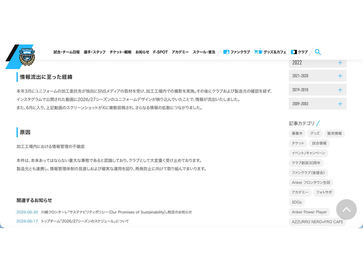
Task: Select the チケット category tag
Action: (x=298, y=143)
